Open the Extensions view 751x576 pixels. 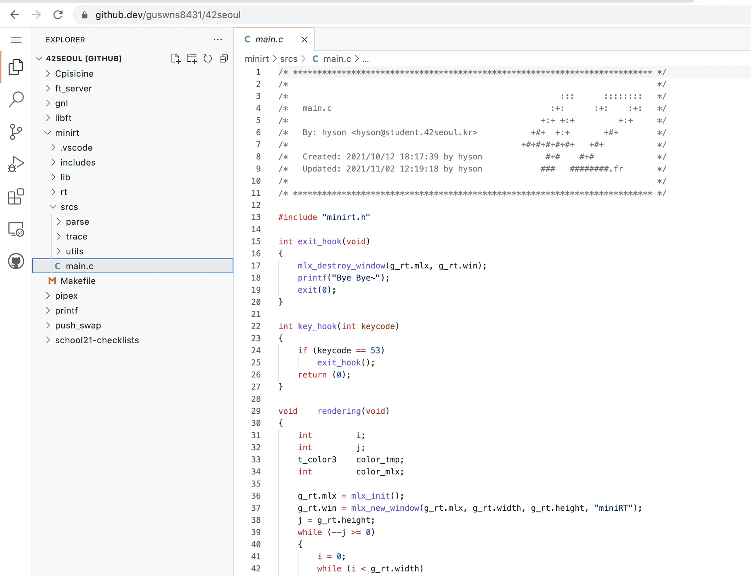point(16,197)
